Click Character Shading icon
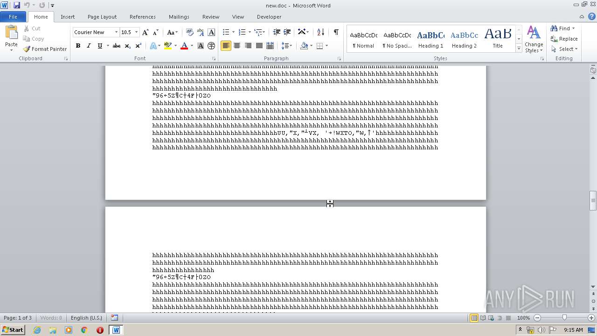This screenshot has width=597, height=336. [201, 46]
